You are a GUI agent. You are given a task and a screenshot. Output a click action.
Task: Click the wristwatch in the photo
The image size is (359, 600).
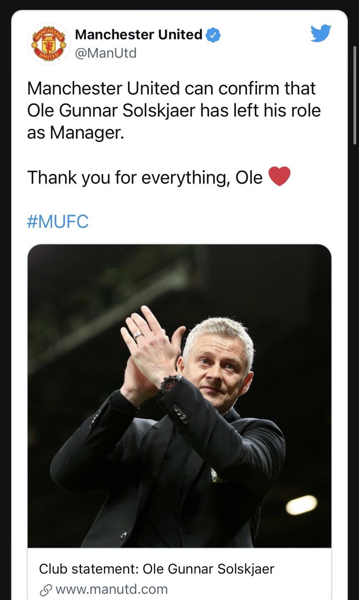coord(169,384)
